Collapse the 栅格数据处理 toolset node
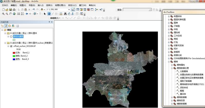The height and width of the screenshot is (108, 205). point(172,68)
